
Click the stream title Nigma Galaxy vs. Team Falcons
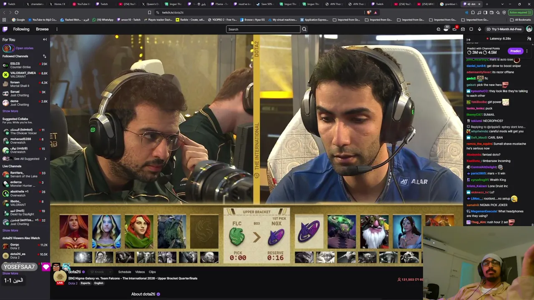(x=133, y=278)
